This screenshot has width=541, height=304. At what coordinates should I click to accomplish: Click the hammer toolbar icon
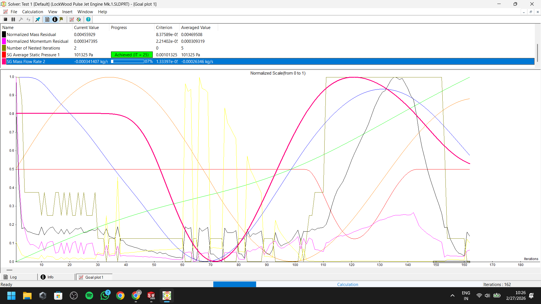21,19
